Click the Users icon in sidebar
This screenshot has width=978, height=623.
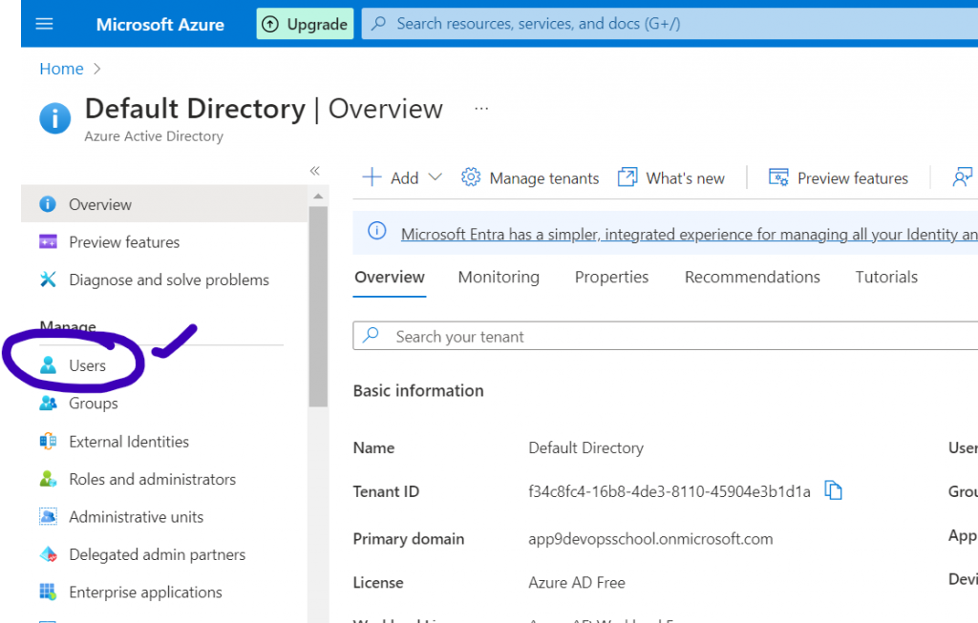tap(49, 365)
